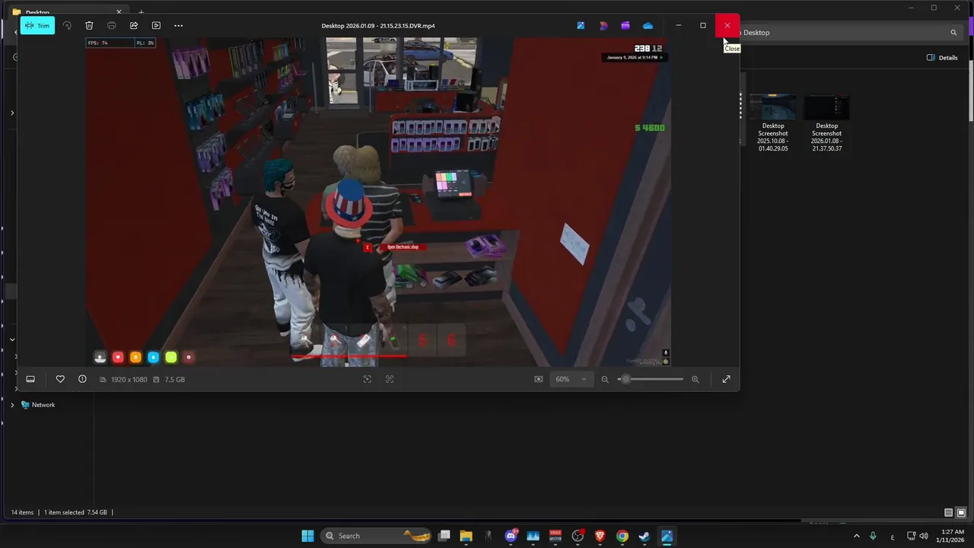974x548 pixels.
Task: Show hidden tray icons chevron
Action: coord(857,536)
